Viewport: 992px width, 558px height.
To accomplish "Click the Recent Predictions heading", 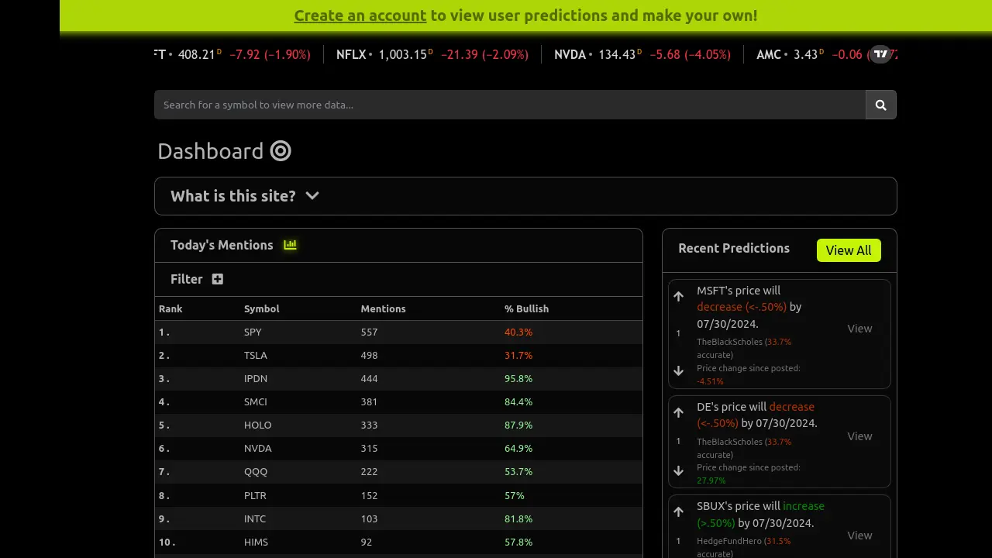I will [x=734, y=248].
